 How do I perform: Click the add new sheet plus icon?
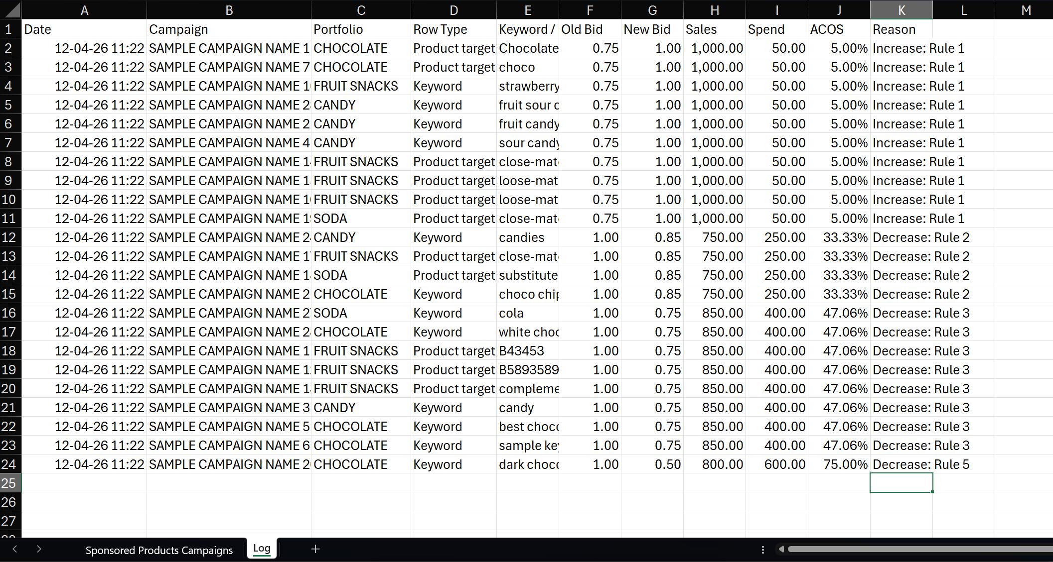(315, 549)
